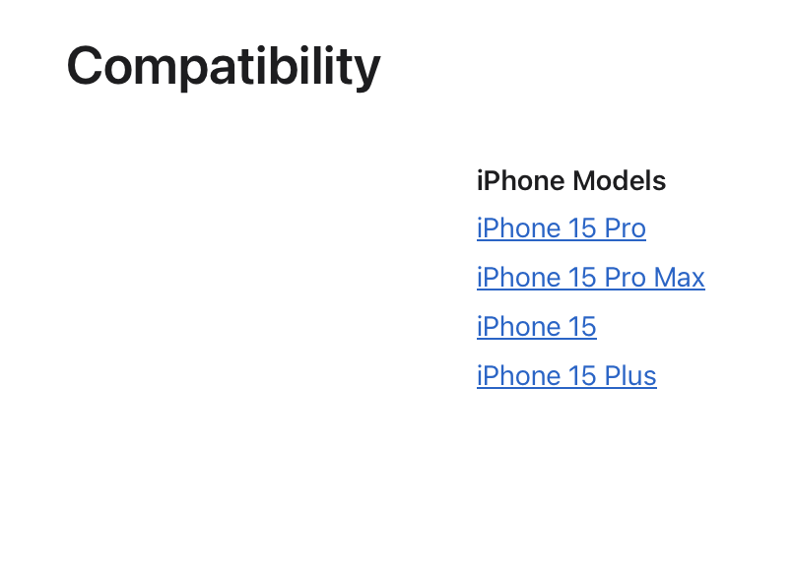Open the iPhone 15 Pro Max link
Screen dimensions: 794x581
coord(590,278)
